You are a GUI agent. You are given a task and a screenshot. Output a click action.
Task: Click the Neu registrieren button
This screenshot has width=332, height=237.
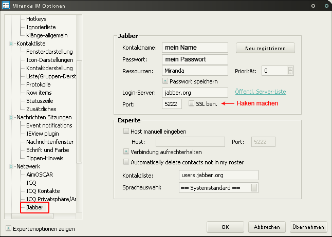tap(265, 48)
